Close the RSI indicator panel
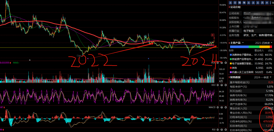The width and height of the screenshot is (274, 132). (x=226, y=129)
